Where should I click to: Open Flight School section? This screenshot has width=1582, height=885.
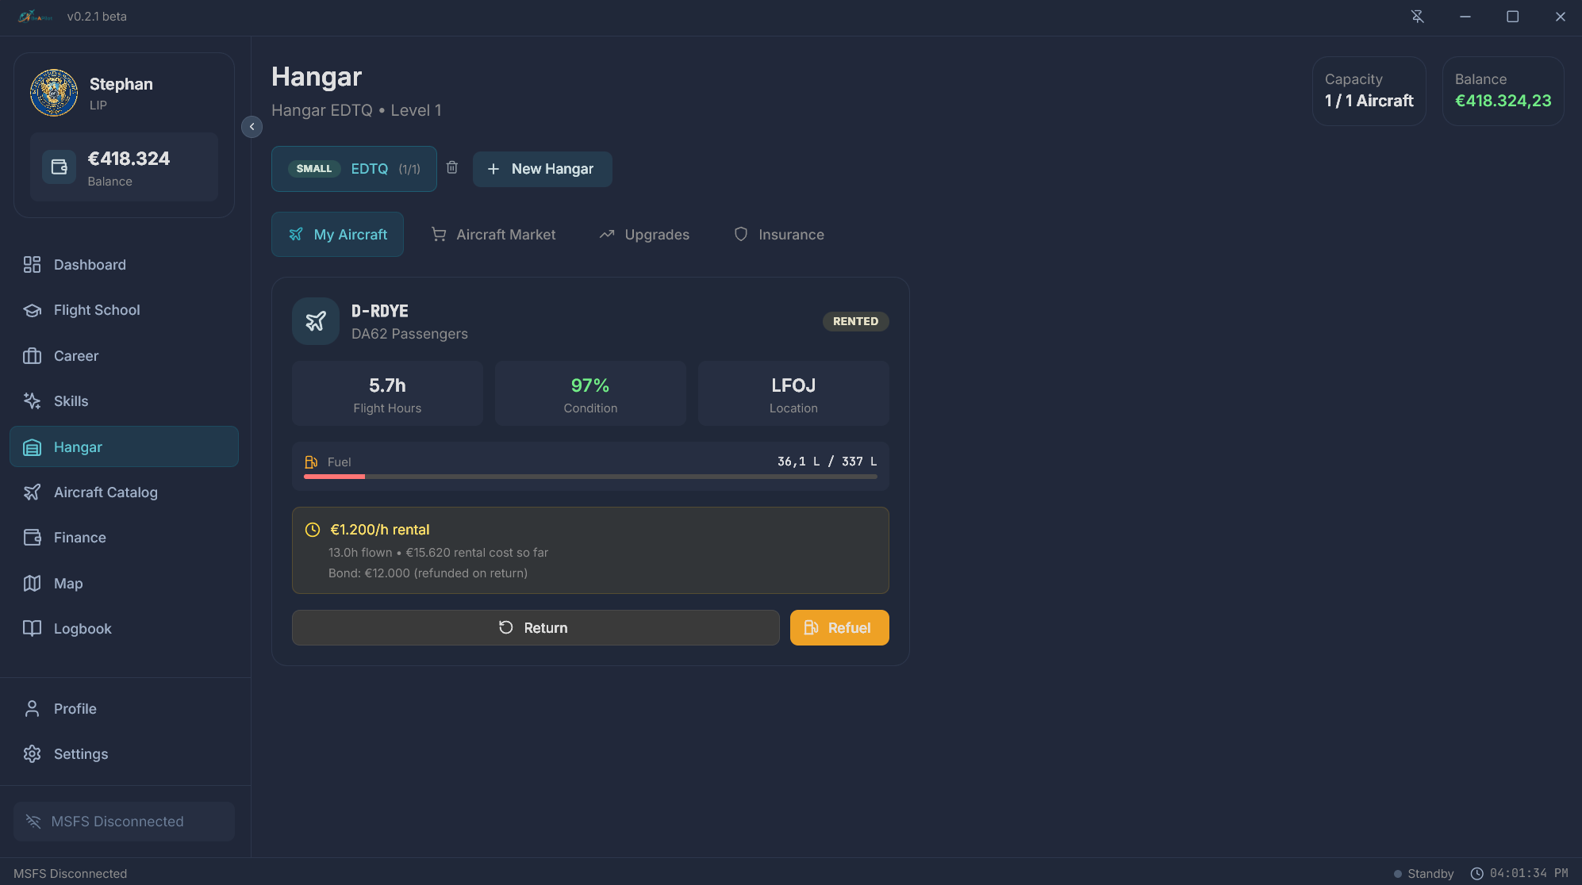[97, 310]
